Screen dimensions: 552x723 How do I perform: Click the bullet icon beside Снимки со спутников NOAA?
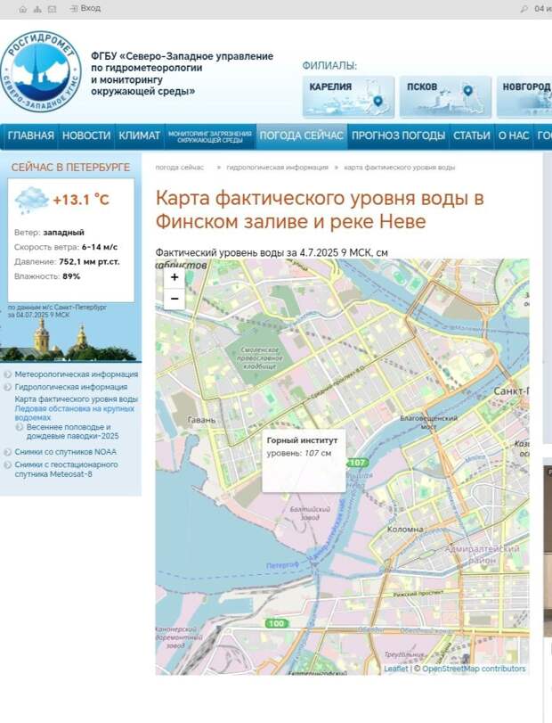click(x=7, y=452)
